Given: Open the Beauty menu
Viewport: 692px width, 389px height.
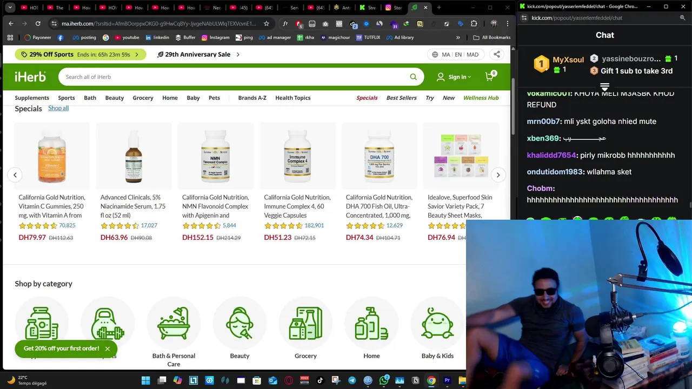Looking at the screenshot, I should click(x=114, y=98).
